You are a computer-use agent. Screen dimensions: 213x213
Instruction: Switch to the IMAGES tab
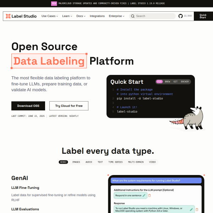pos(76,162)
